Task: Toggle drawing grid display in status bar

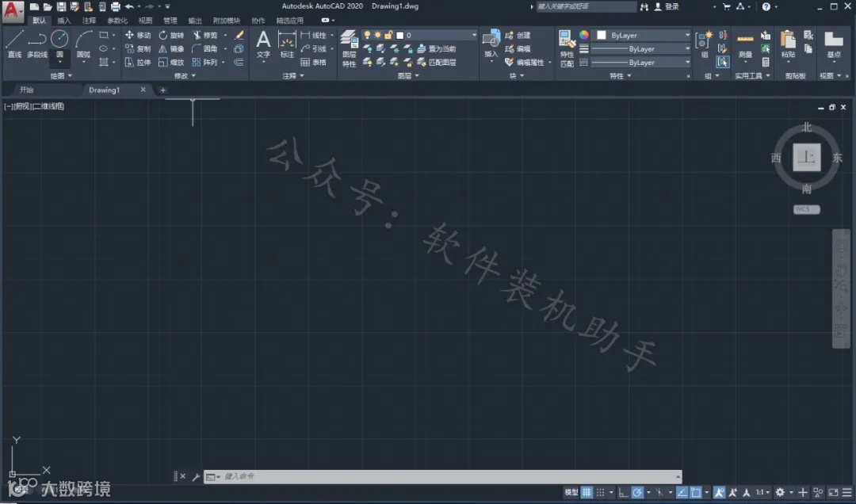Action: coord(587,492)
